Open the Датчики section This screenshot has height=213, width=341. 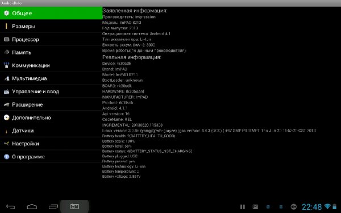pos(51,131)
